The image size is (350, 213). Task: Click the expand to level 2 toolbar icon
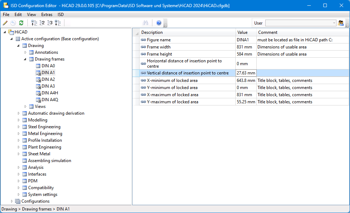[42, 23]
